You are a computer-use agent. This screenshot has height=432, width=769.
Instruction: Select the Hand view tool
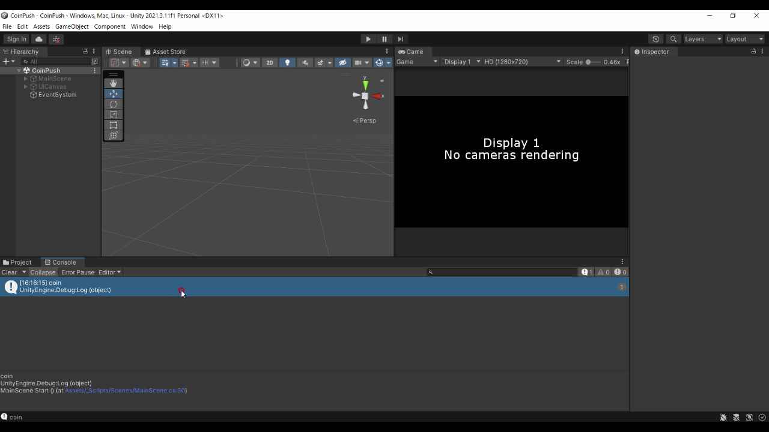(x=114, y=83)
